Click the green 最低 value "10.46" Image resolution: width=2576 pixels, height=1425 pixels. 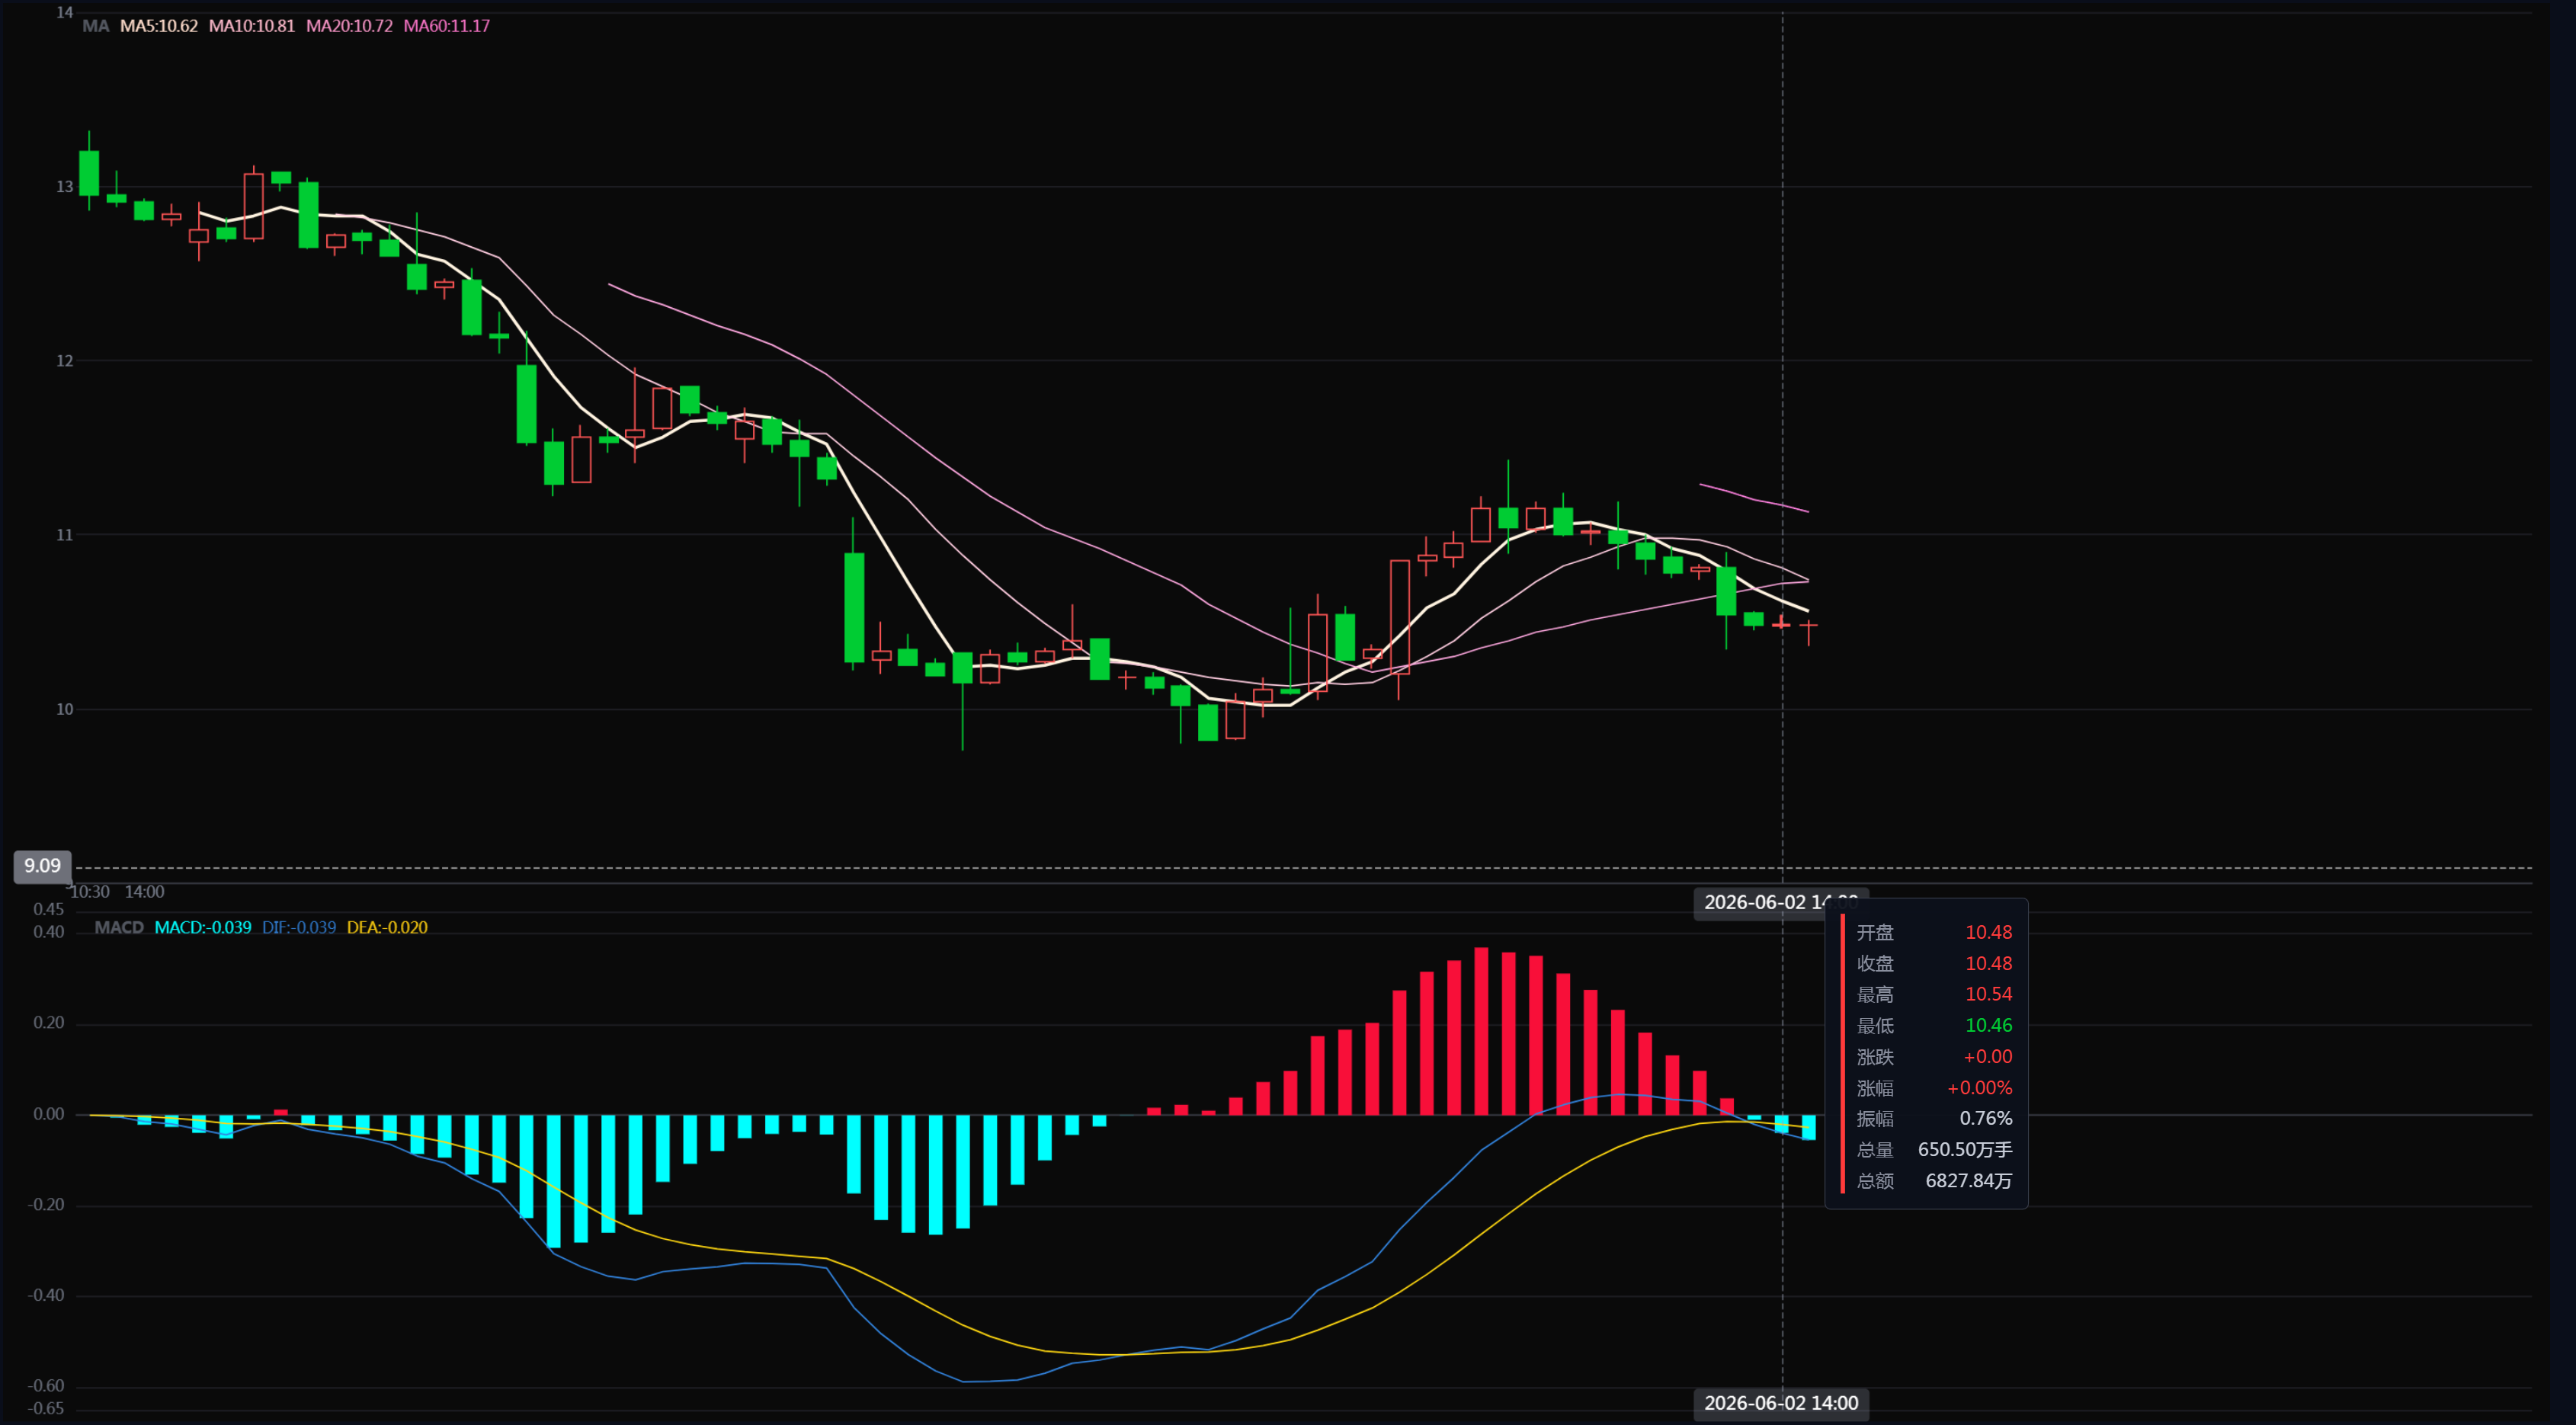(x=1988, y=1025)
